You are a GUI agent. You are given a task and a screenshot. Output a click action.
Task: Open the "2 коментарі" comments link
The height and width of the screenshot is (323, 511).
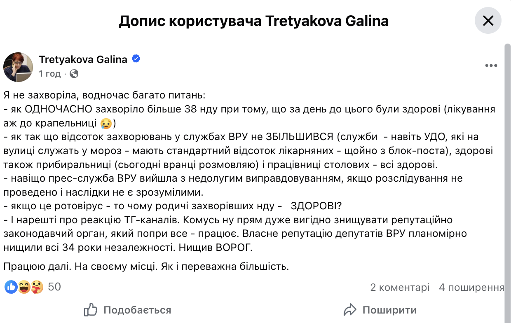(x=400, y=287)
